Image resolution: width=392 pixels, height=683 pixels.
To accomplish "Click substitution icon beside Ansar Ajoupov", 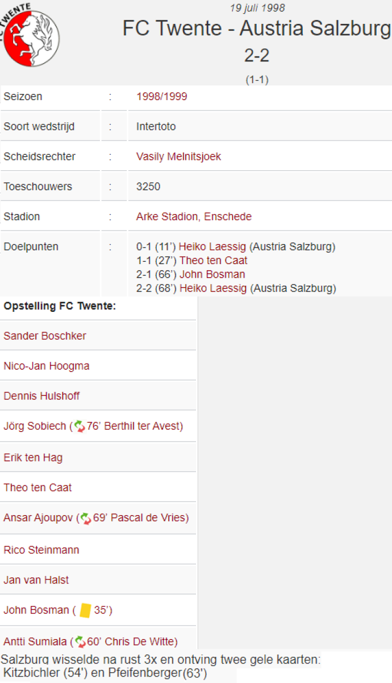I will click(x=86, y=519).
